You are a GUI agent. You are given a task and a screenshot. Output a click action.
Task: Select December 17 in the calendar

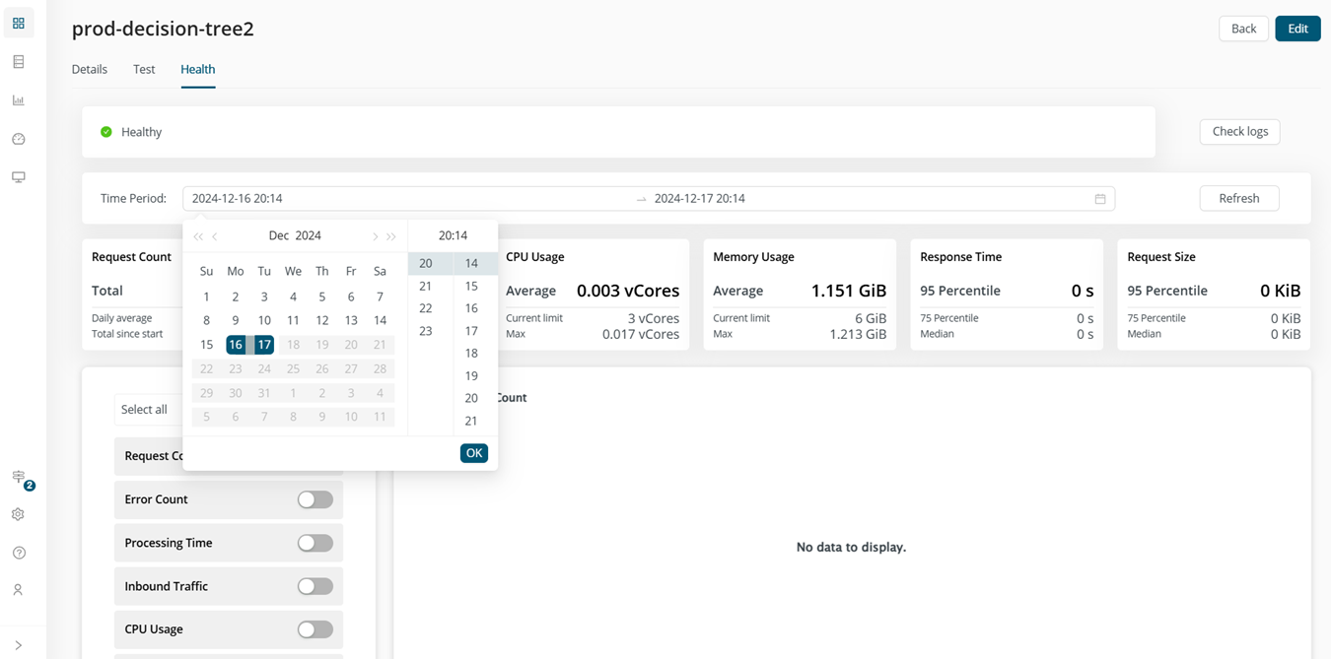[x=264, y=345]
